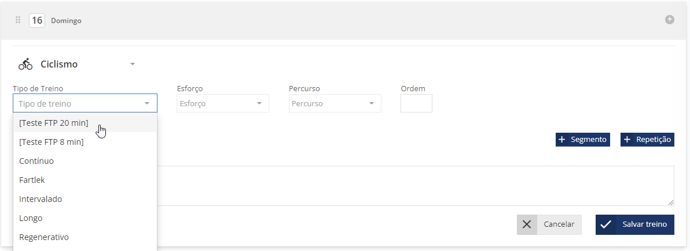
Task: Click the cycling bicycle sport icon
Action: click(x=25, y=64)
